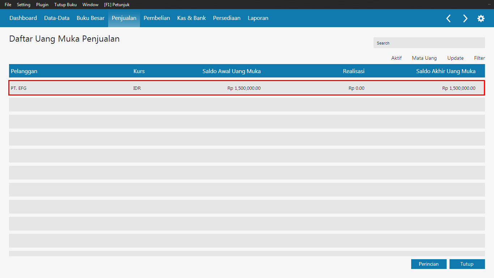Click the Realisasi column header
Screen dimensions: 494x278
[x=354, y=71]
